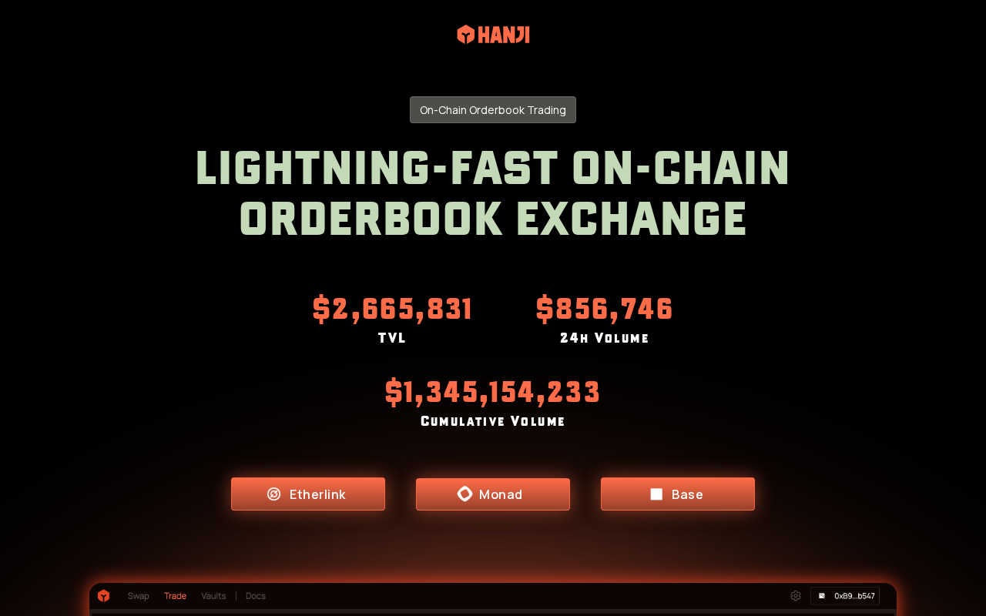Click the wallet icon beside 0xB9...b547
Image resolution: width=986 pixels, height=616 pixels.
tap(822, 596)
